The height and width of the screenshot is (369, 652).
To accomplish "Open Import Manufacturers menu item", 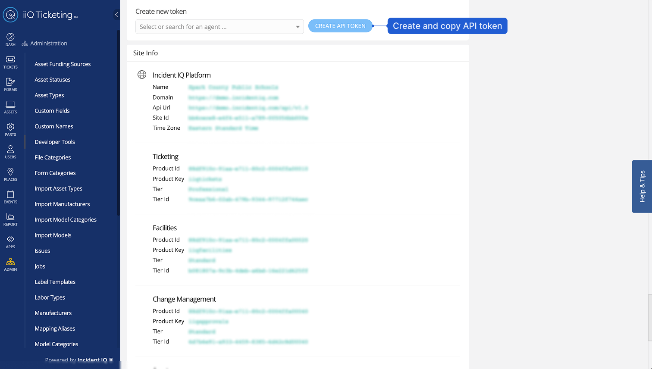I will pos(62,204).
